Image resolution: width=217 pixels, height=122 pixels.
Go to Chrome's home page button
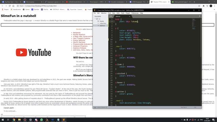[x=13, y=6]
